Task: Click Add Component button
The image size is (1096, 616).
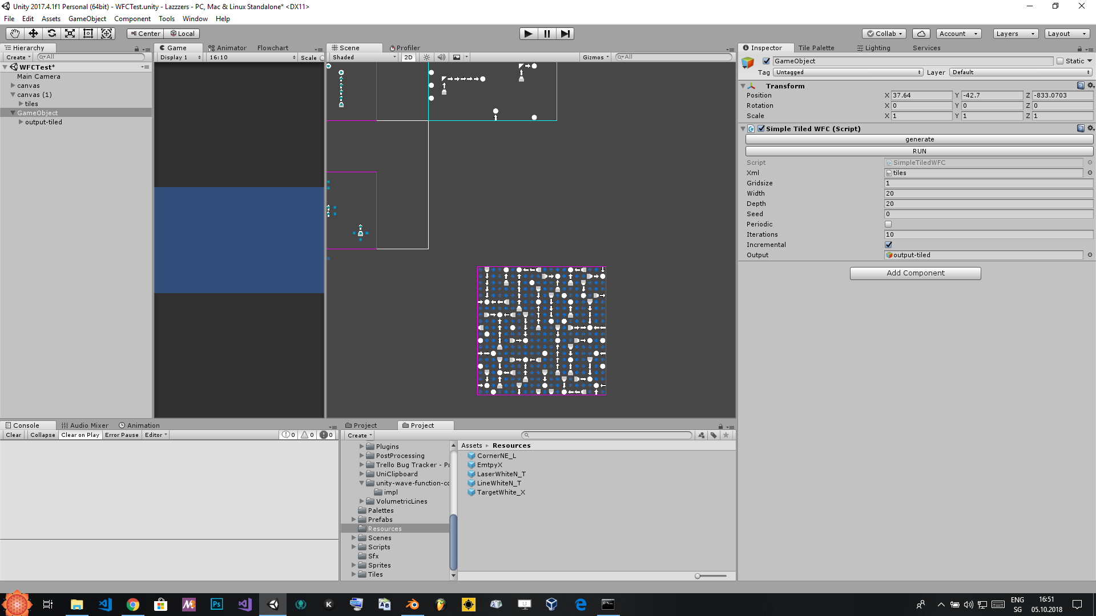Action: click(916, 273)
